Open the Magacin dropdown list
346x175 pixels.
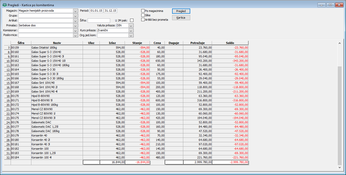pos(75,11)
